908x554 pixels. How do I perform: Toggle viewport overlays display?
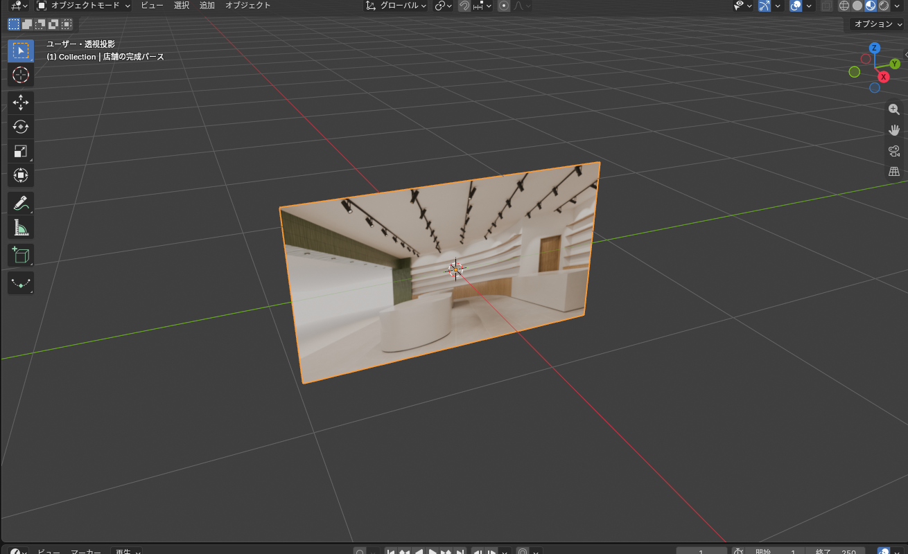[x=796, y=6]
